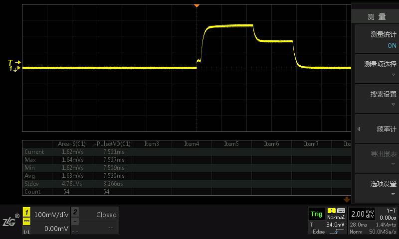
Task: Select the +PulseWD(C1) column header
Action: [x=112, y=144]
